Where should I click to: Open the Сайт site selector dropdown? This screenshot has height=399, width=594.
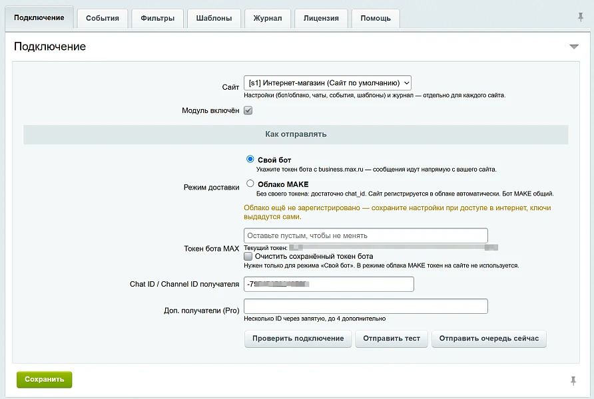point(328,83)
